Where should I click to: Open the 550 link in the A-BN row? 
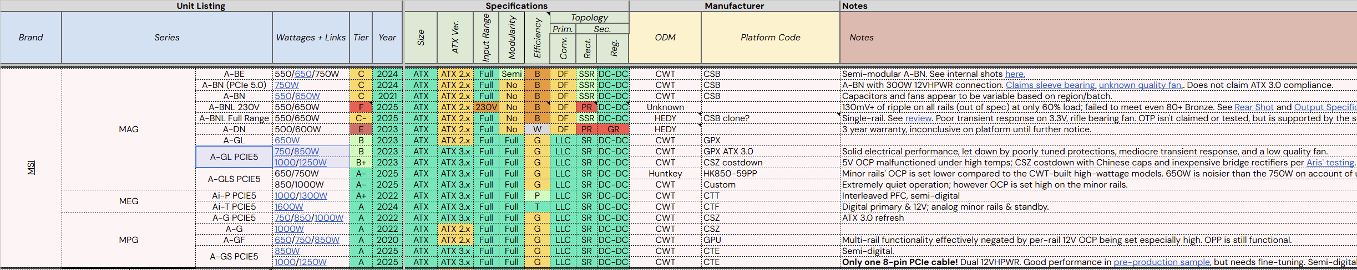(283, 96)
